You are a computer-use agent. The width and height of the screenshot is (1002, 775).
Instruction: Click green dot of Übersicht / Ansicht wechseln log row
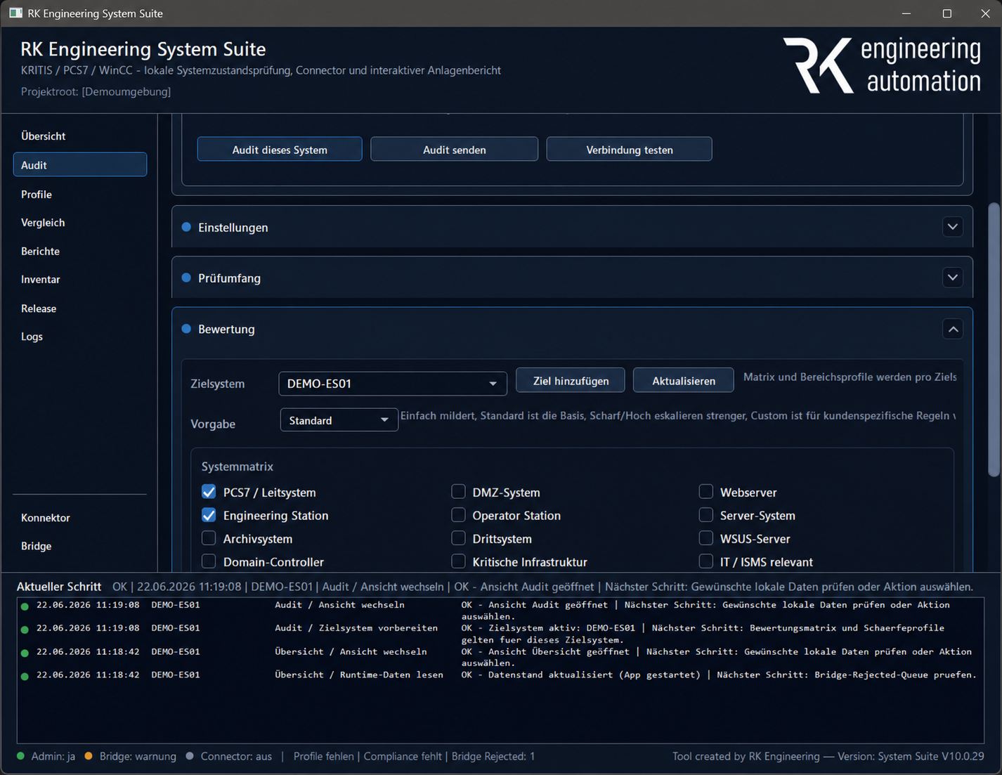click(25, 653)
